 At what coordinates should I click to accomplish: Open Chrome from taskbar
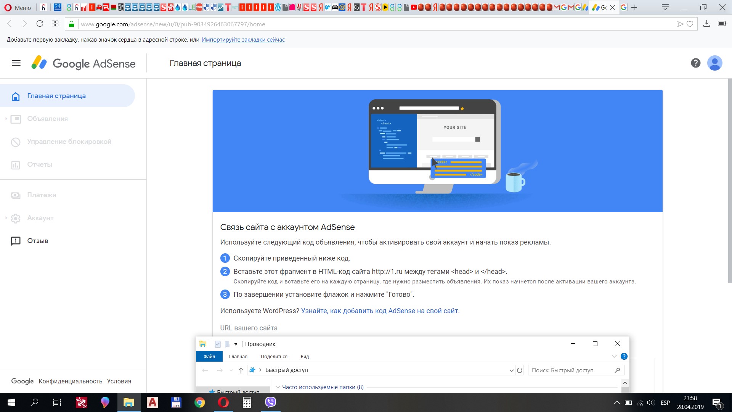pos(200,402)
